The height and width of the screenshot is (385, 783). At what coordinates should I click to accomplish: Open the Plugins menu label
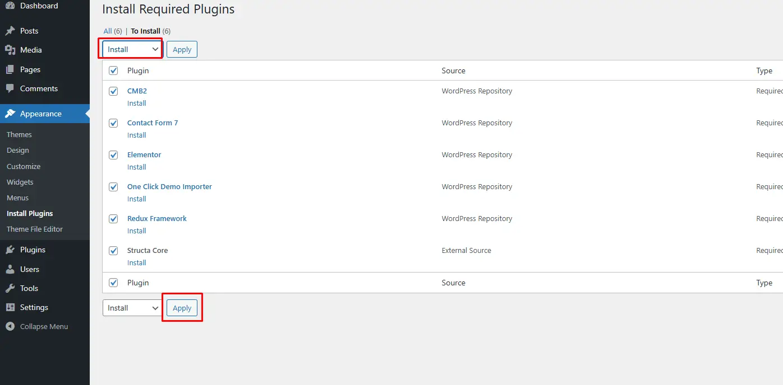[33, 250]
